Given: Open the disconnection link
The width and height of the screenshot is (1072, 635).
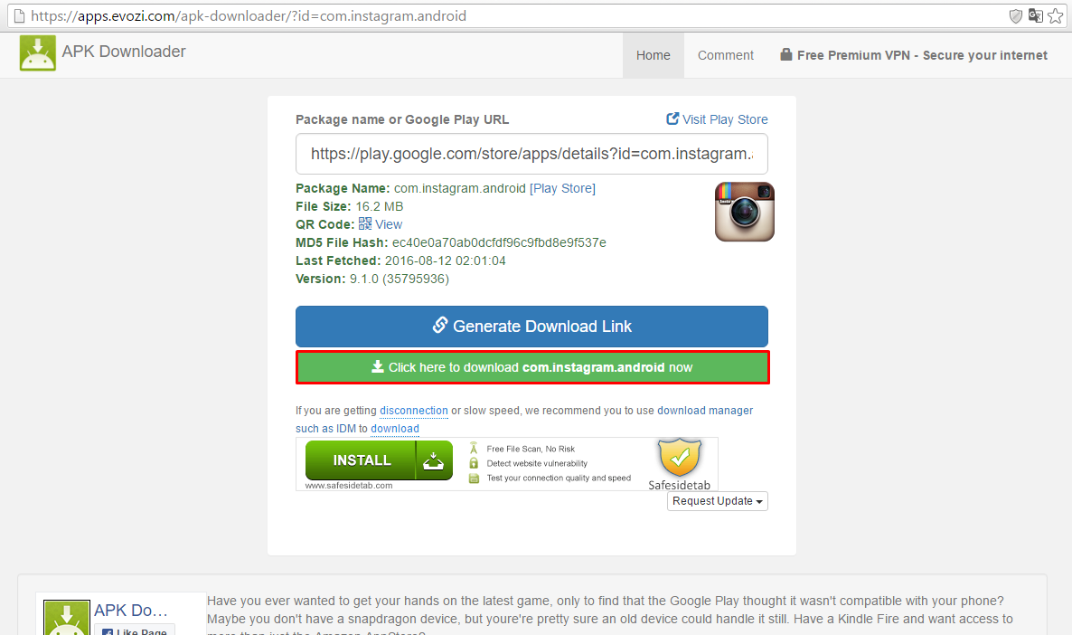Looking at the screenshot, I should point(414,411).
